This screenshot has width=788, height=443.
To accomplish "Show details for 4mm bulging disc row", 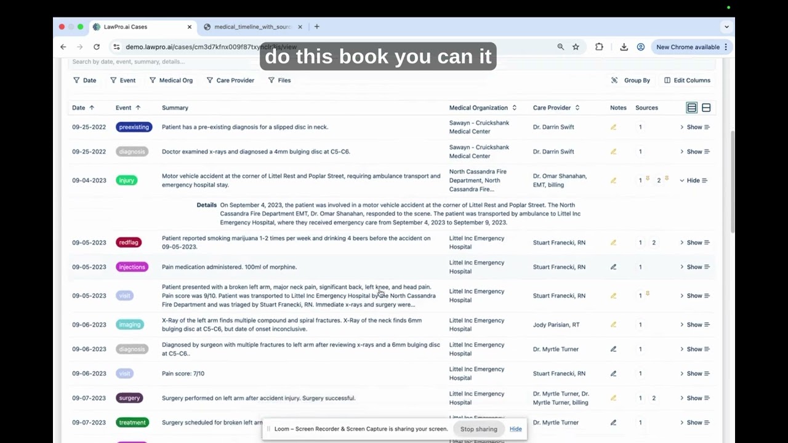I will pos(694,151).
